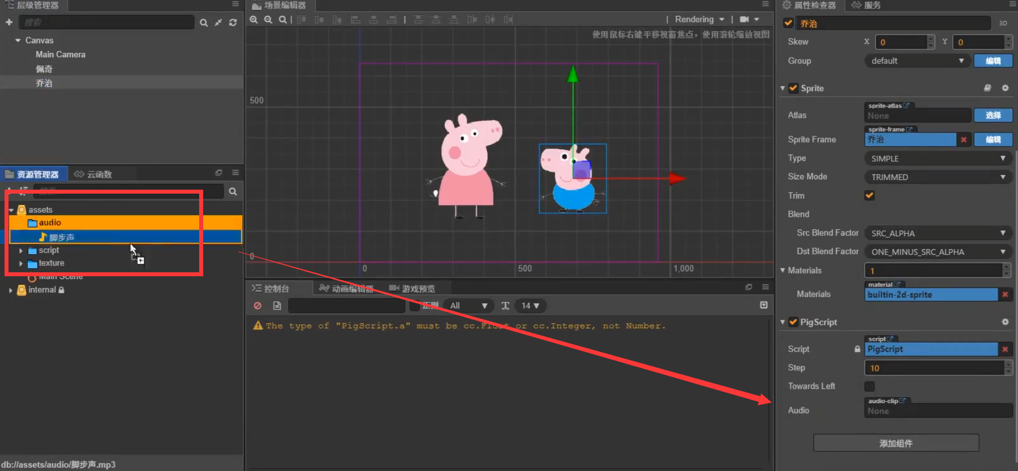Open the console log file
The height and width of the screenshot is (471, 1018).
[277, 306]
